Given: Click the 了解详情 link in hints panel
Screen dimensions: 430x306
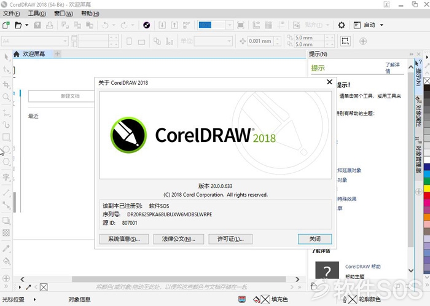Looking at the screenshot, I should click(x=393, y=68).
